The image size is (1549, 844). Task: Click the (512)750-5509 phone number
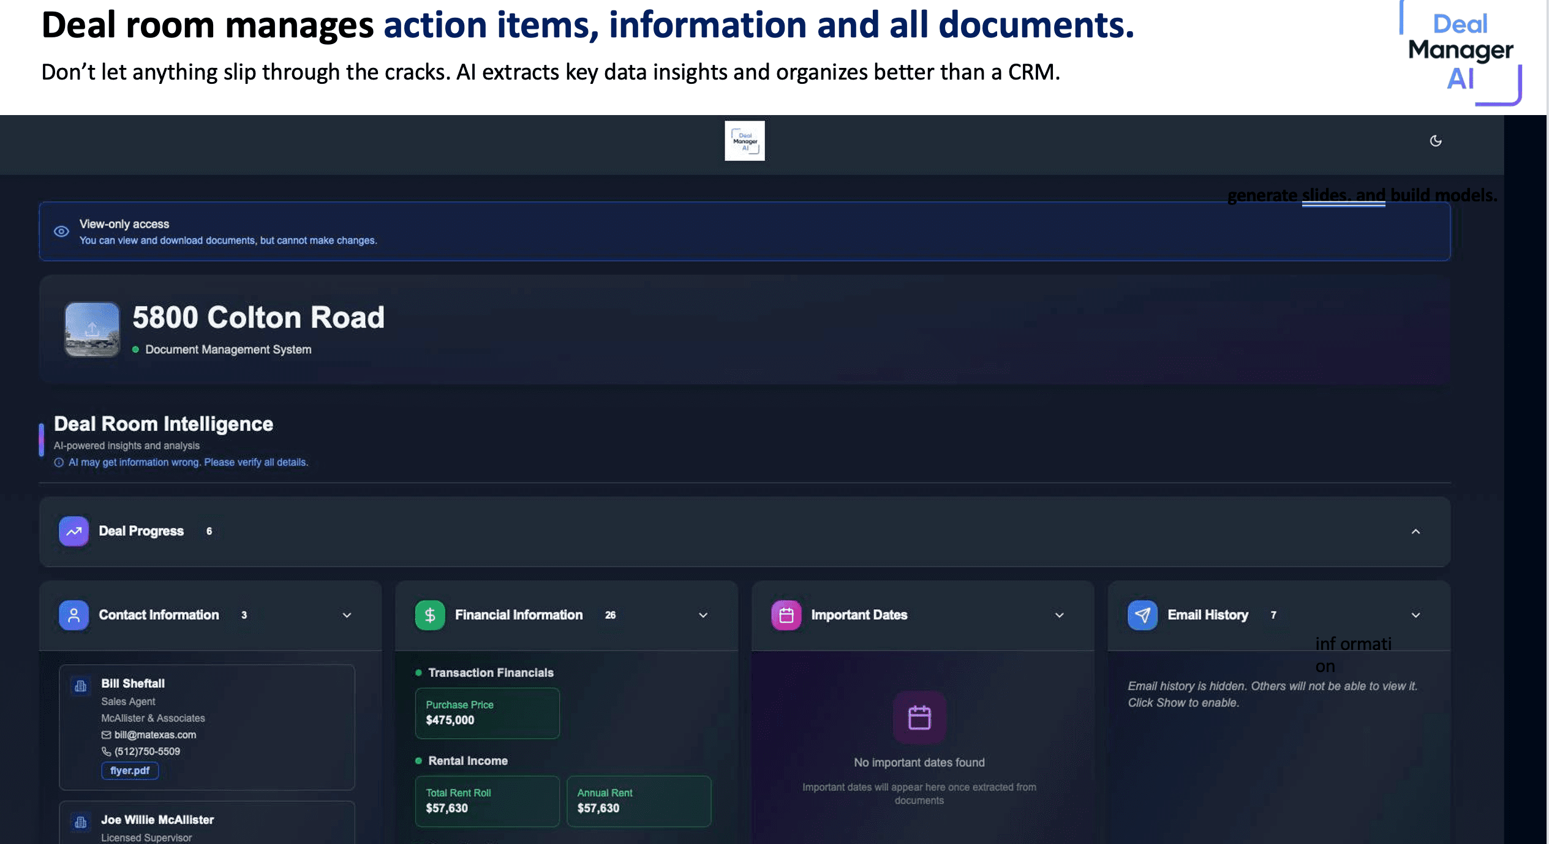(x=147, y=751)
